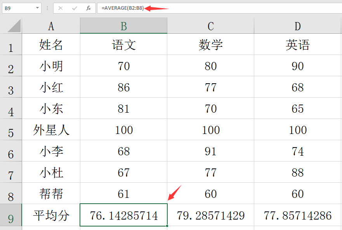Click the Insert Function fx icon
The image size is (342, 230).
click(89, 8)
